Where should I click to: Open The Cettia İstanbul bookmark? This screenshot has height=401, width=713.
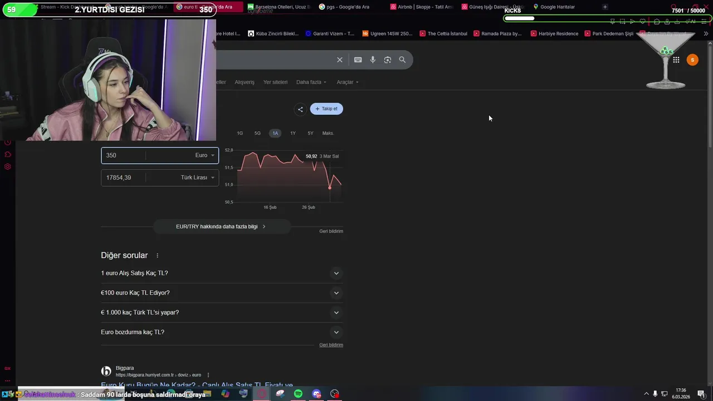[x=443, y=33]
